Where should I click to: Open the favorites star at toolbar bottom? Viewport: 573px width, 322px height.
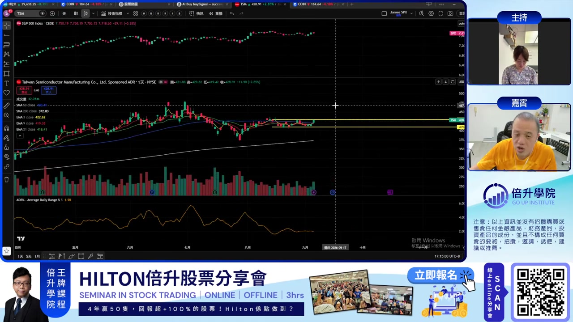[7, 251]
